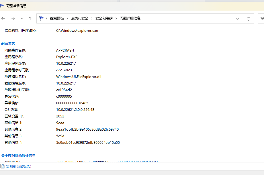Click the Refresh button beside the address bar

click(249, 19)
